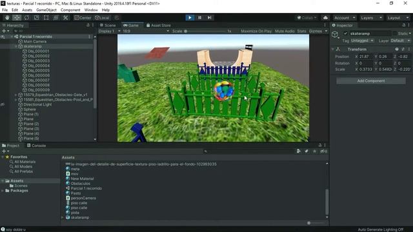Select the combined Transform tool
Image resolution: width=413 pixels, height=232 pixels.
coord(55,17)
